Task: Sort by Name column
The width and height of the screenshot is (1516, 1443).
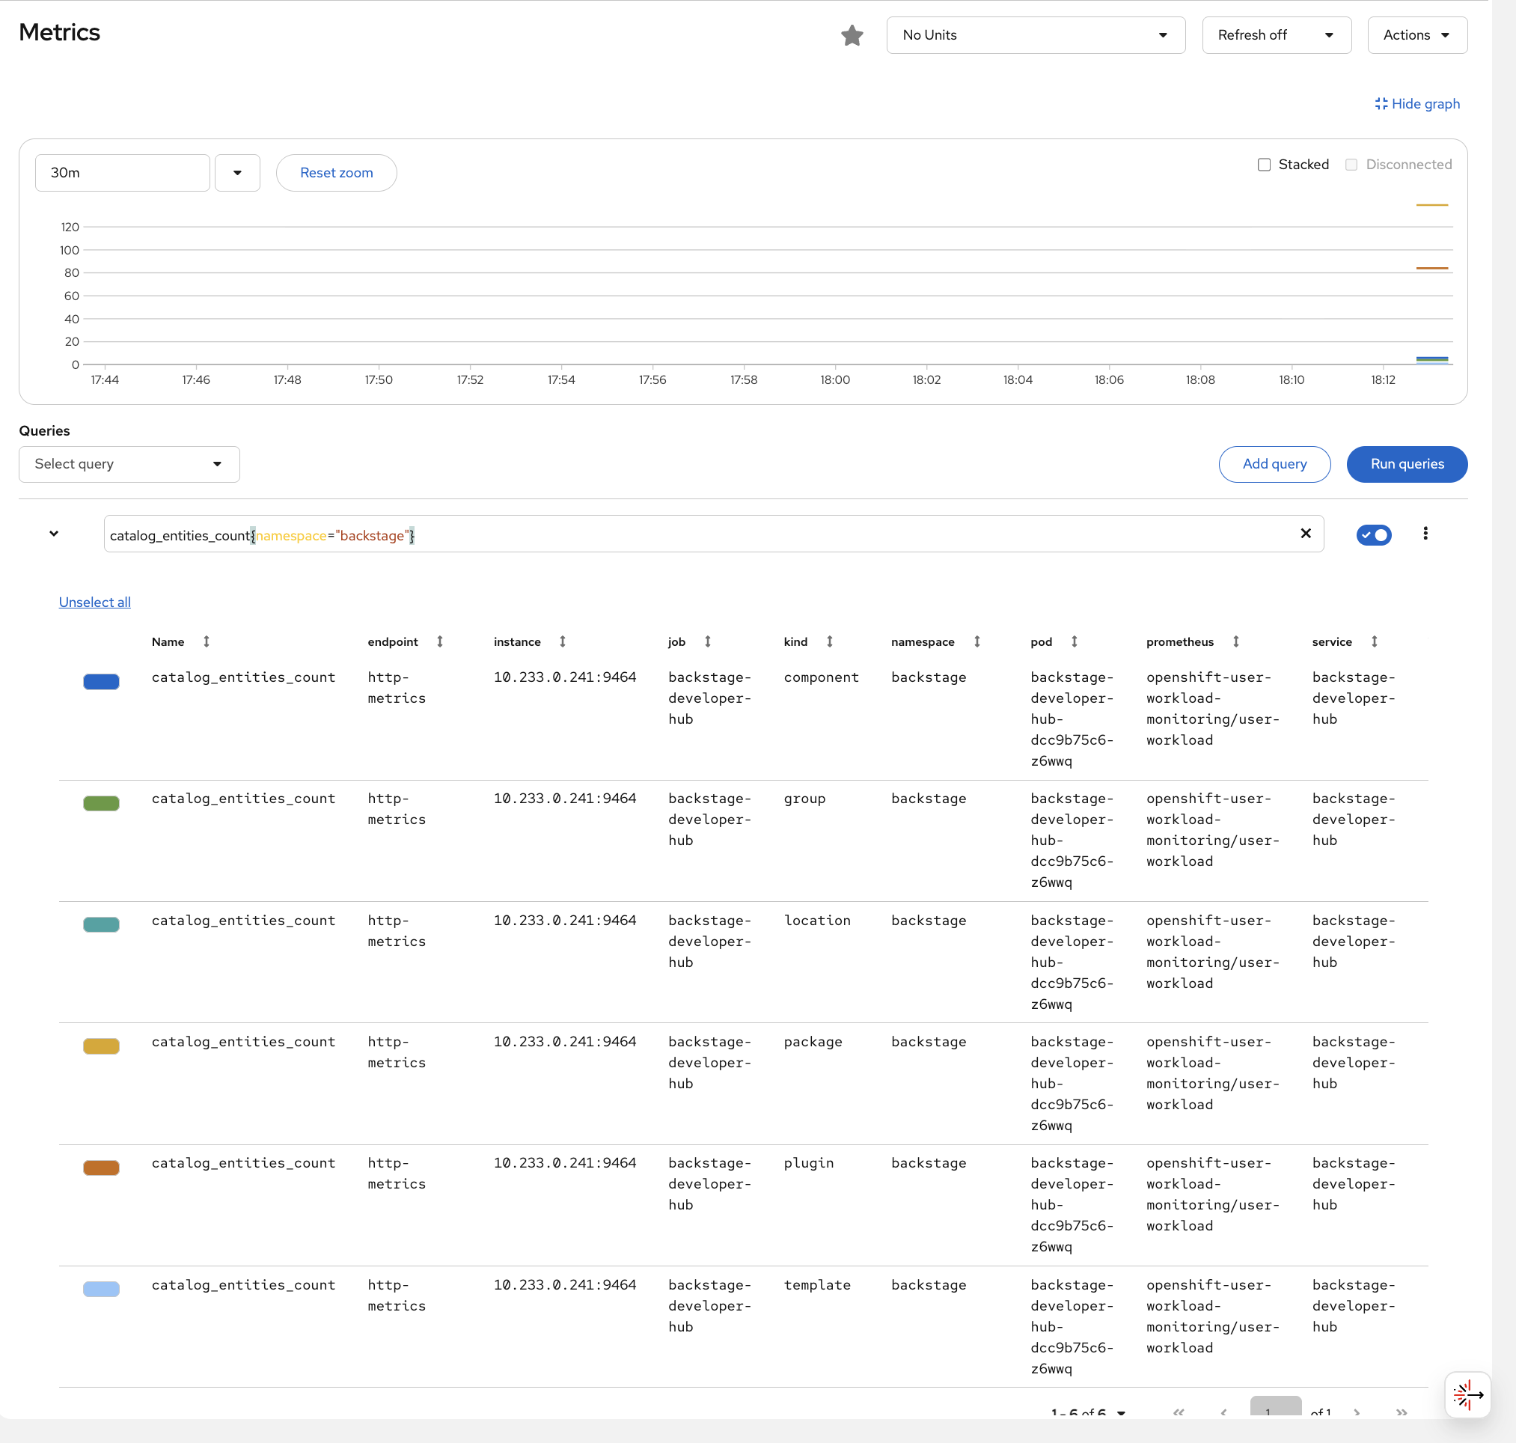Action: (x=206, y=641)
